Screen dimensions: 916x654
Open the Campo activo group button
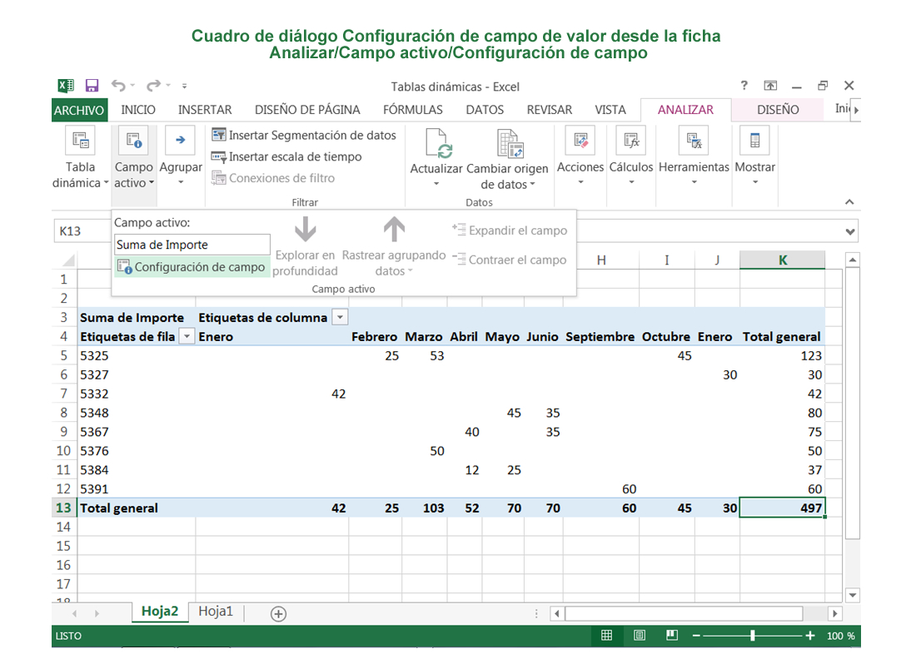coord(134,157)
